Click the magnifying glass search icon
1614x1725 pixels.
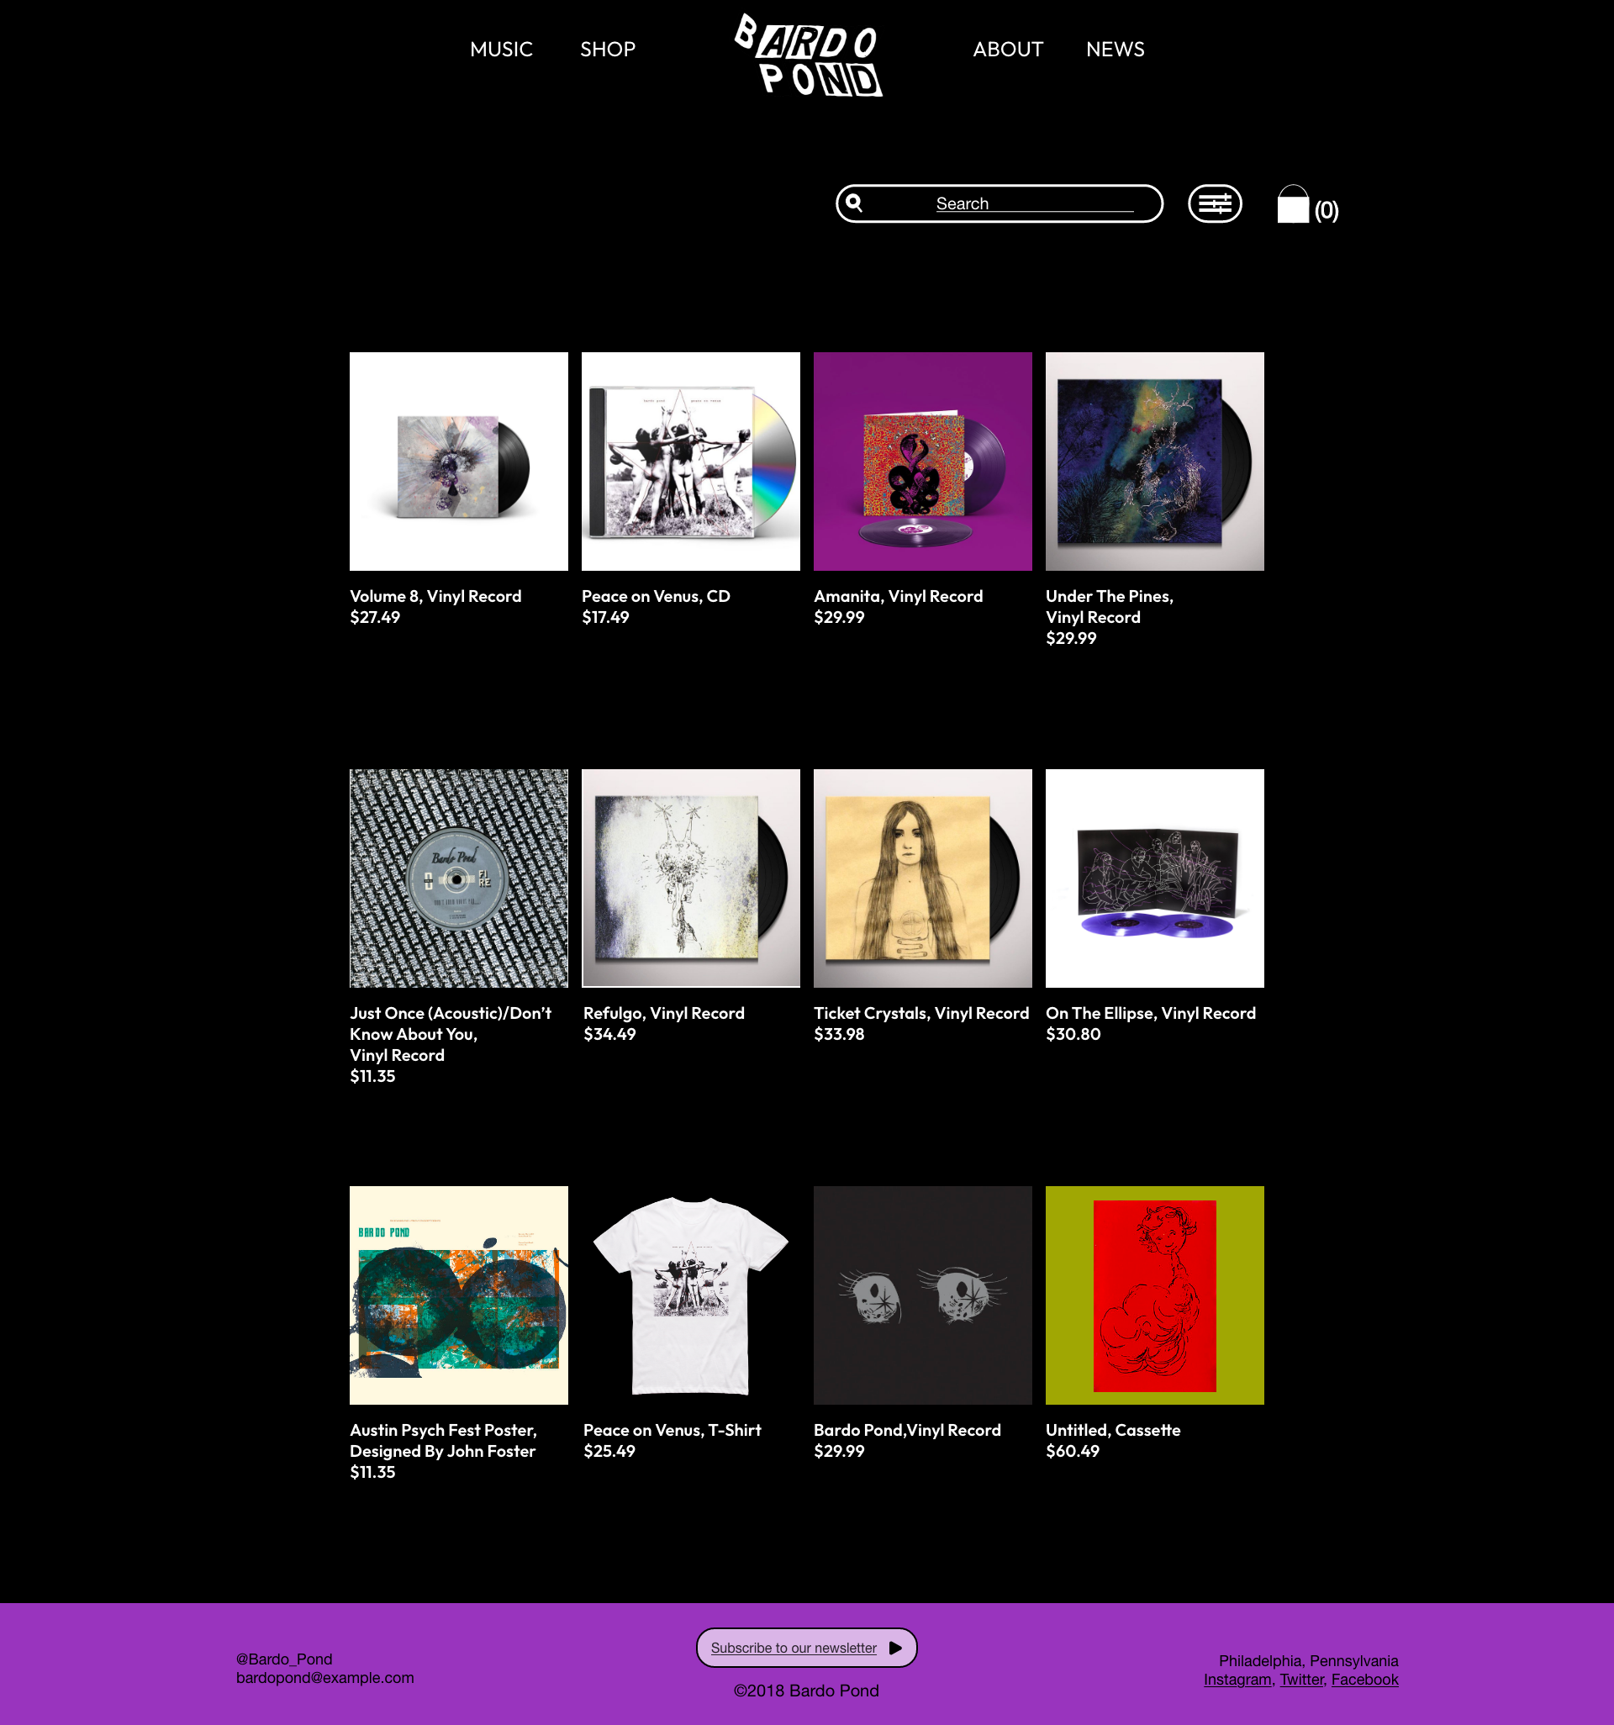854,203
